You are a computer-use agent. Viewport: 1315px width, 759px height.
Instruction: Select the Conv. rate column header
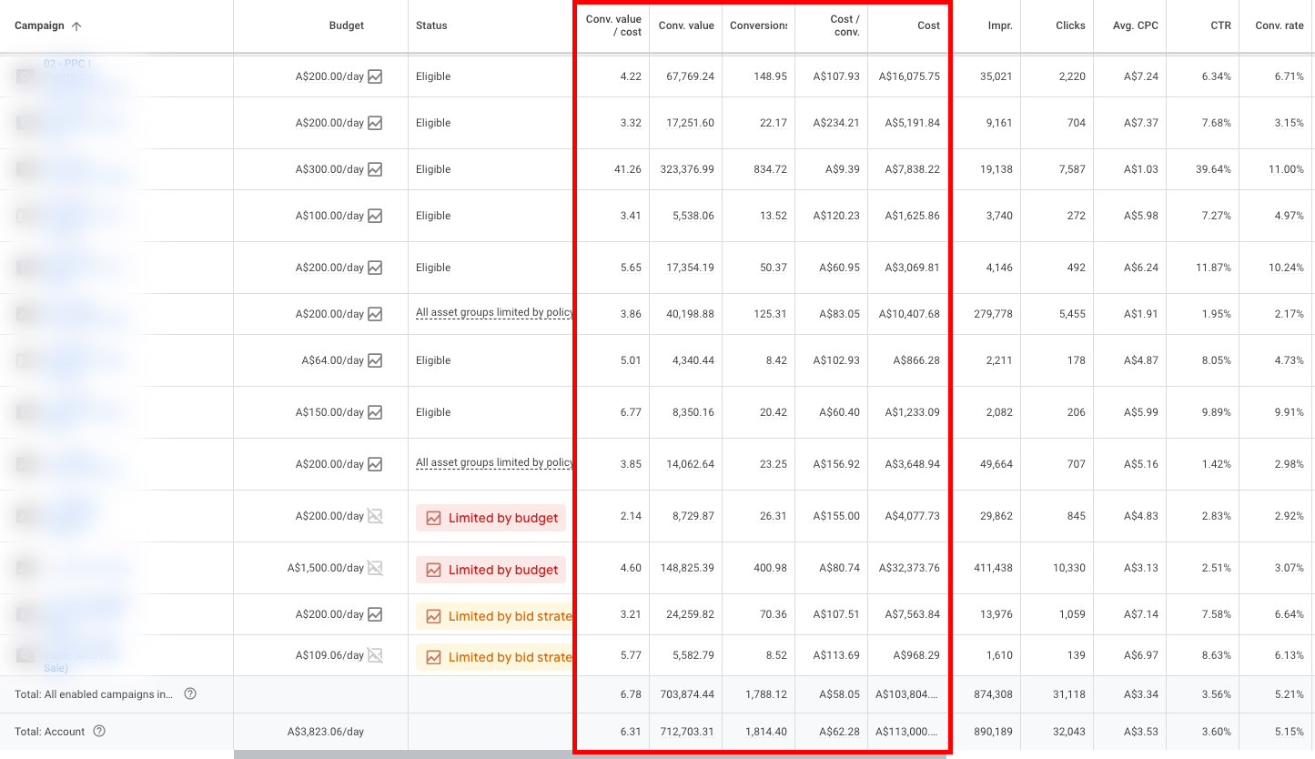point(1279,26)
